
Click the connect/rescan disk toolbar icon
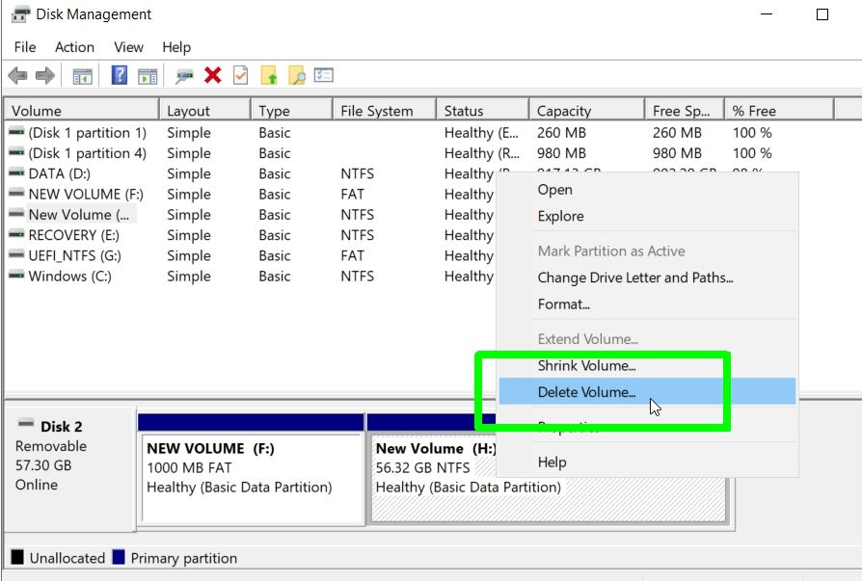[184, 76]
